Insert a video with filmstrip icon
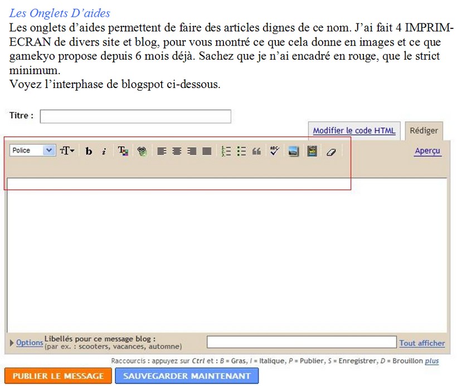The image size is (457, 386). (x=312, y=151)
